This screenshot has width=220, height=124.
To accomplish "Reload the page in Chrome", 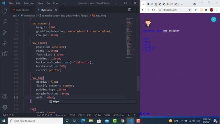I will point(153,10).
